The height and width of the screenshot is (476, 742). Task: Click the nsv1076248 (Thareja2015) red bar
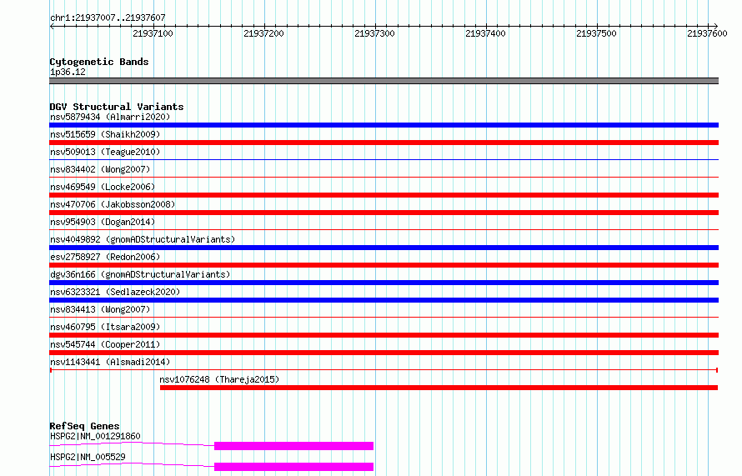[x=439, y=388]
